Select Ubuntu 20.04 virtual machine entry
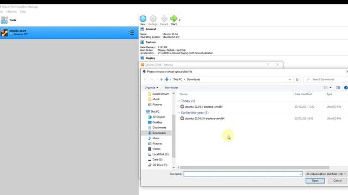348x195 pixels. (69, 32)
